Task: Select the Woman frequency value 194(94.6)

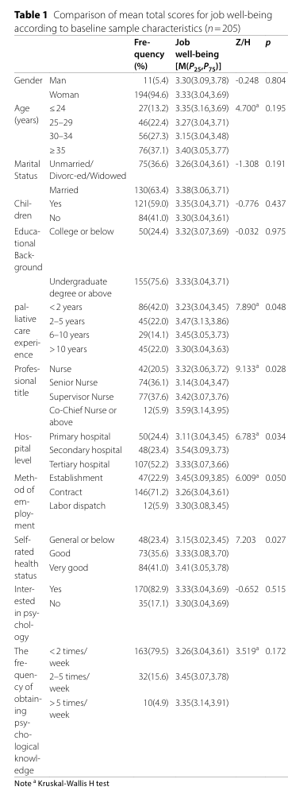Action: pyautogui.click(x=148, y=95)
